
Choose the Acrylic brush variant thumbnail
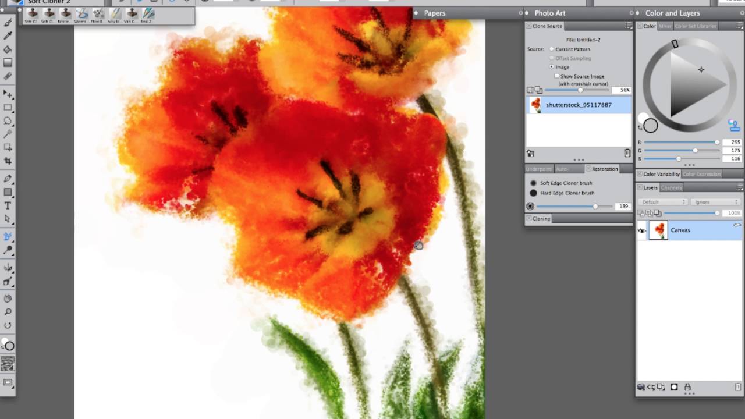coord(115,15)
